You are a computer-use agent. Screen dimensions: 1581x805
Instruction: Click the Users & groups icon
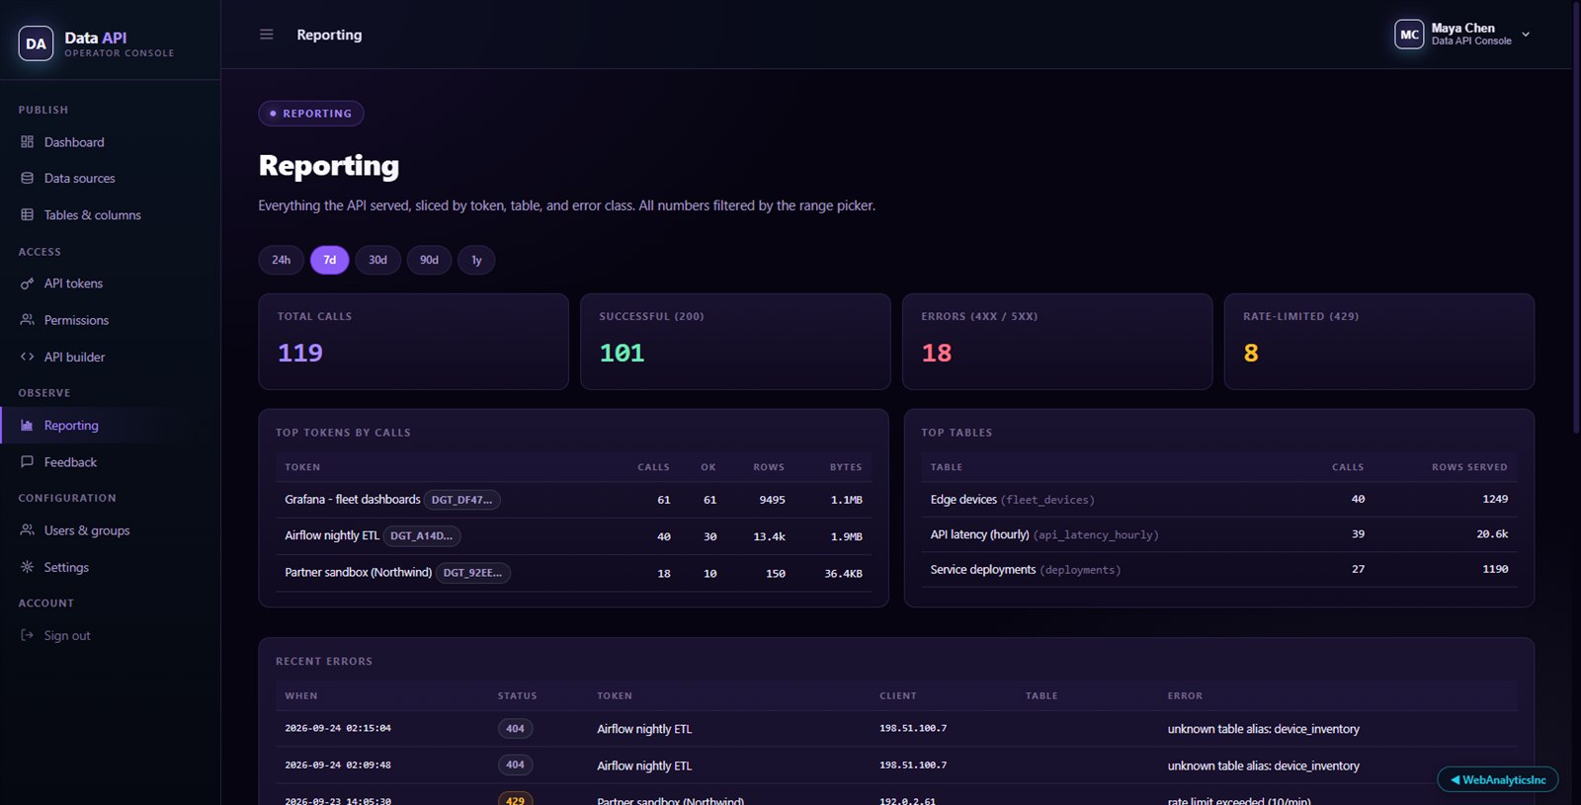pyautogui.click(x=27, y=530)
